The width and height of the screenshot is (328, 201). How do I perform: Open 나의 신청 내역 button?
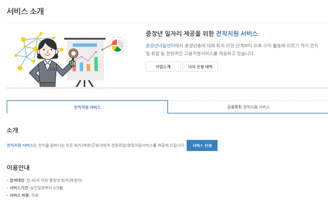tap(200, 67)
